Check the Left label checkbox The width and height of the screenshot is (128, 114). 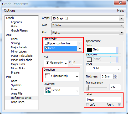pyautogui.click(x=87, y=104)
